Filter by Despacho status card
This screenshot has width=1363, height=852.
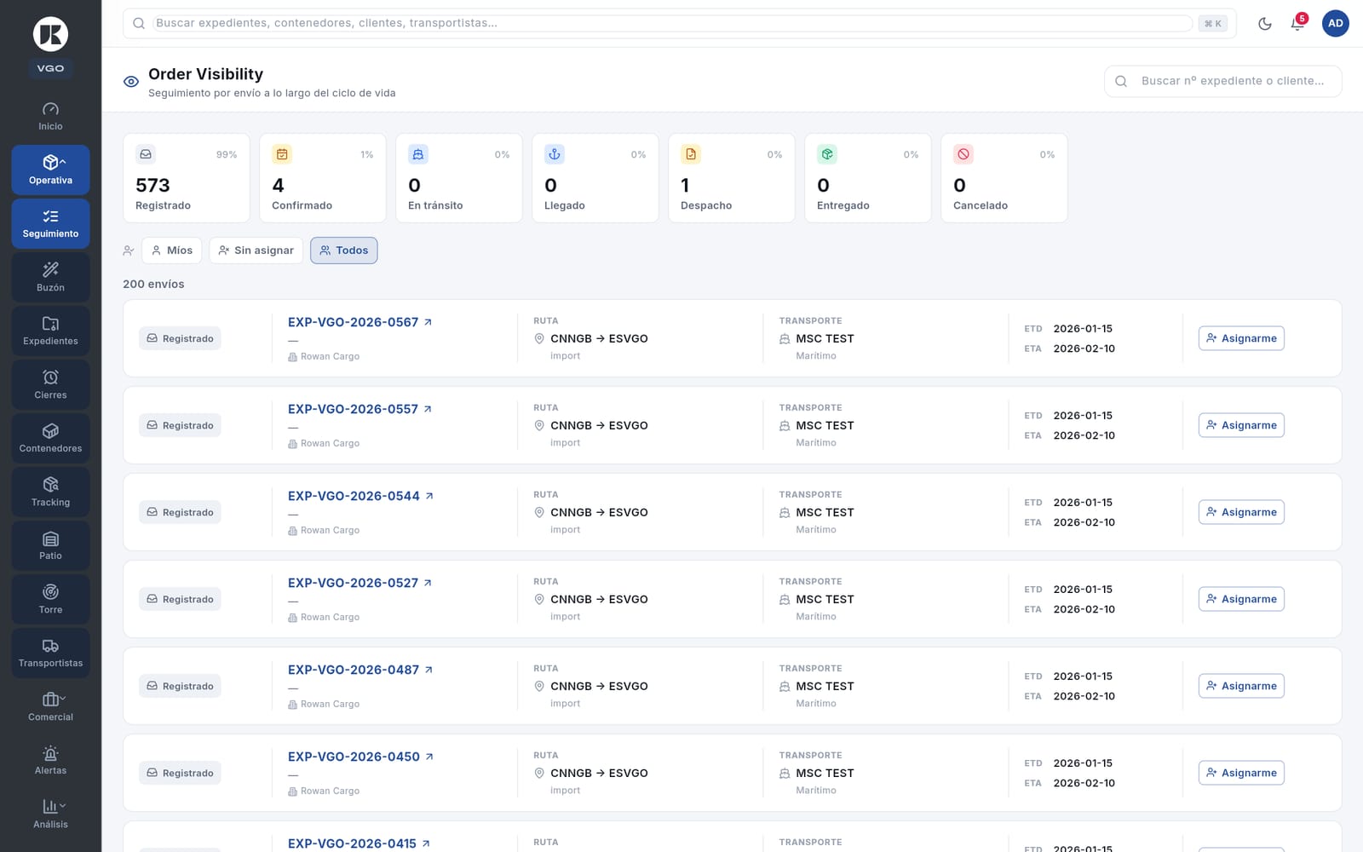pos(732,178)
